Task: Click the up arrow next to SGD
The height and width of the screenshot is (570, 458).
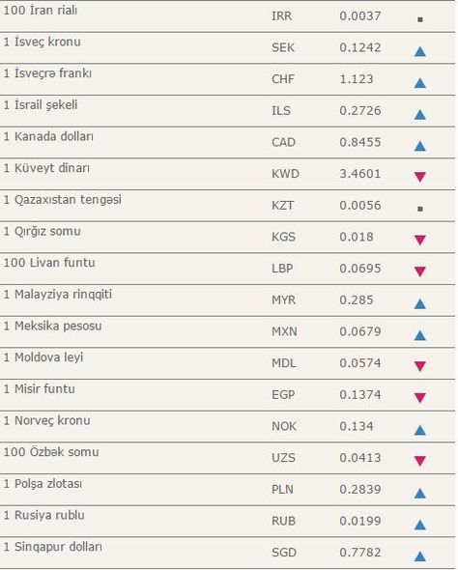Action: point(419,556)
